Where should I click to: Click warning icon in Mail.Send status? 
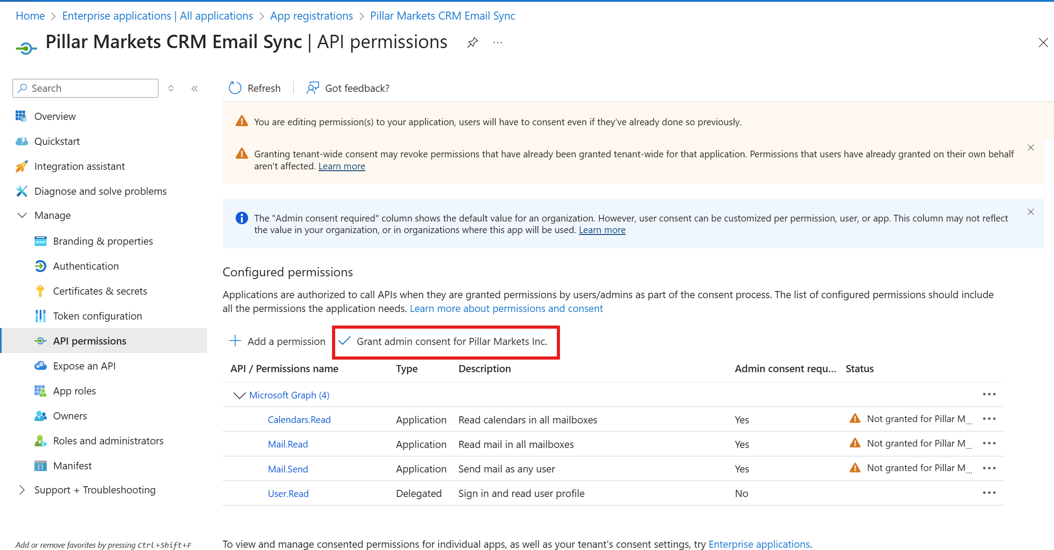click(855, 468)
